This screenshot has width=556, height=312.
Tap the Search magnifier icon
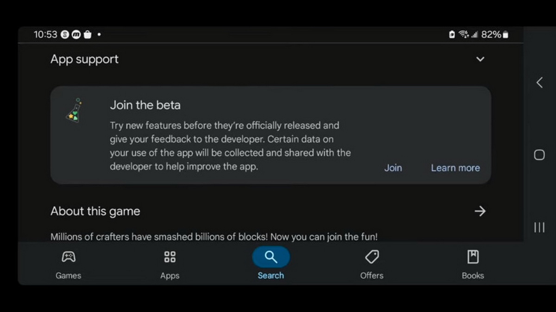(x=271, y=257)
